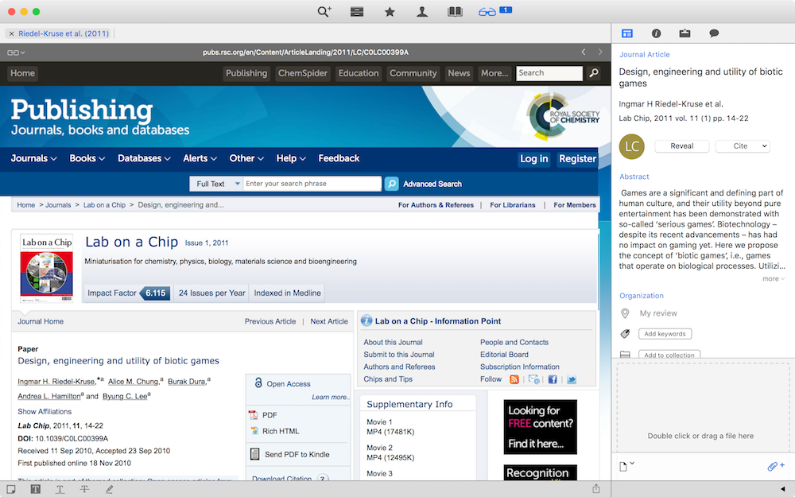Expand the Journals menu
This screenshot has width=795, height=497.
coord(33,158)
